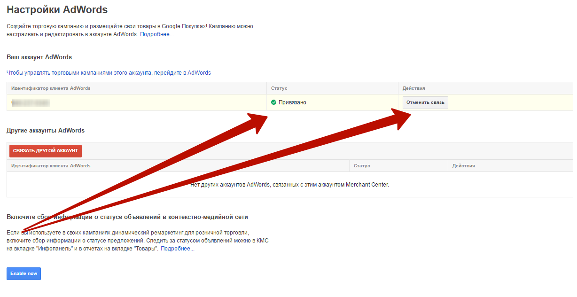The width and height of the screenshot is (577, 297).
Task: Follow the 'перейдите в AdWords' management link
Action: 109,73
